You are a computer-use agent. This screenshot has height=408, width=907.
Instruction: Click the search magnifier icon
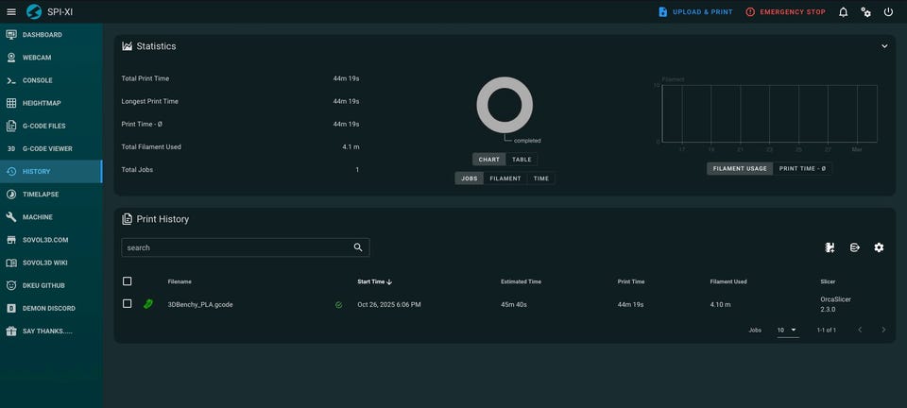click(x=358, y=247)
